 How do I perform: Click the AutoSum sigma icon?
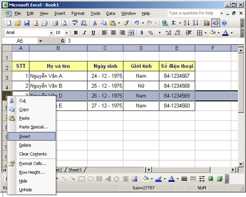point(174,23)
